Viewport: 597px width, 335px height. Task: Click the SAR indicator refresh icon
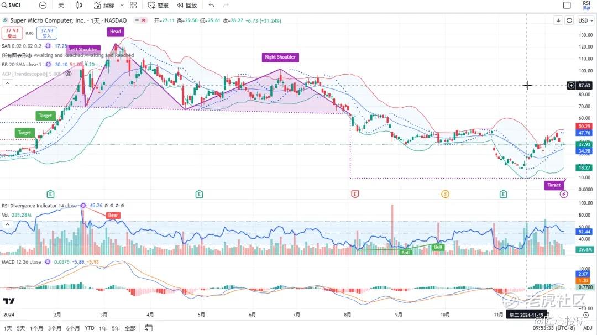(x=48, y=46)
